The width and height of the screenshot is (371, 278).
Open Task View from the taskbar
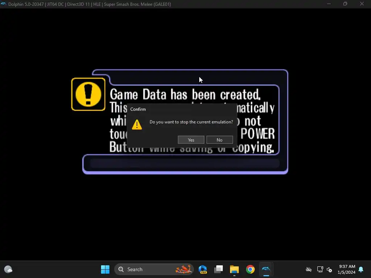click(x=218, y=269)
